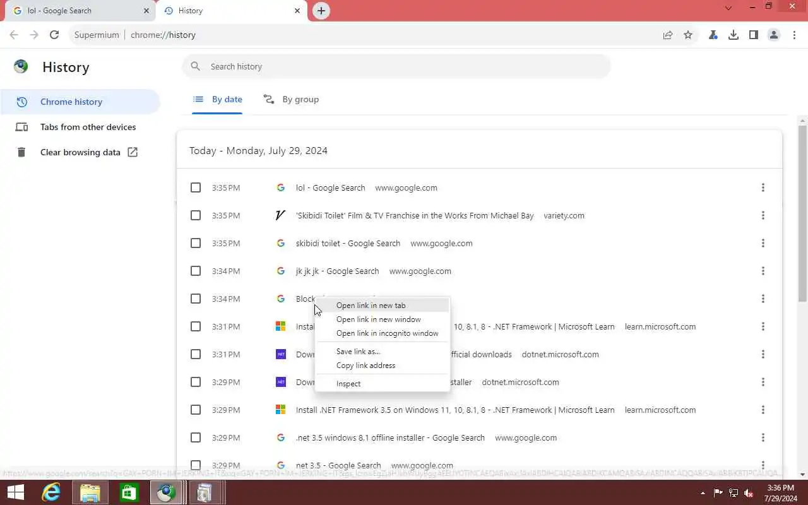Image resolution: width=808 pixels, height=505 pixels.
Task: Select Copy link address option
Action: (383, 365)
